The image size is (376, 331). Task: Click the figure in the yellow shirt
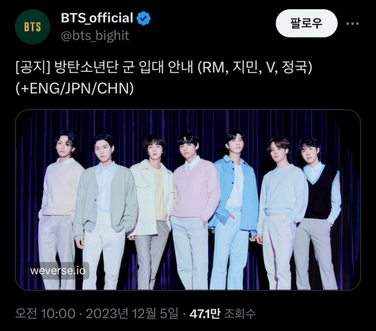pyautogui.click(x=152, y=212)
